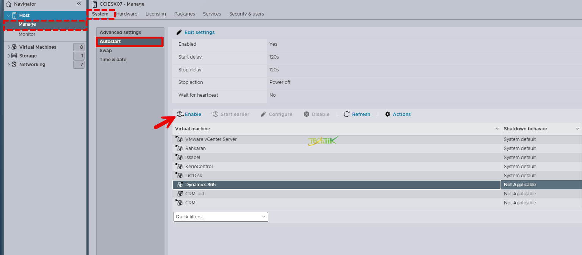The height and width of the screenshot is (255, 582).
Task: Switch to the Hardware tab
Action: click(127, 14)
